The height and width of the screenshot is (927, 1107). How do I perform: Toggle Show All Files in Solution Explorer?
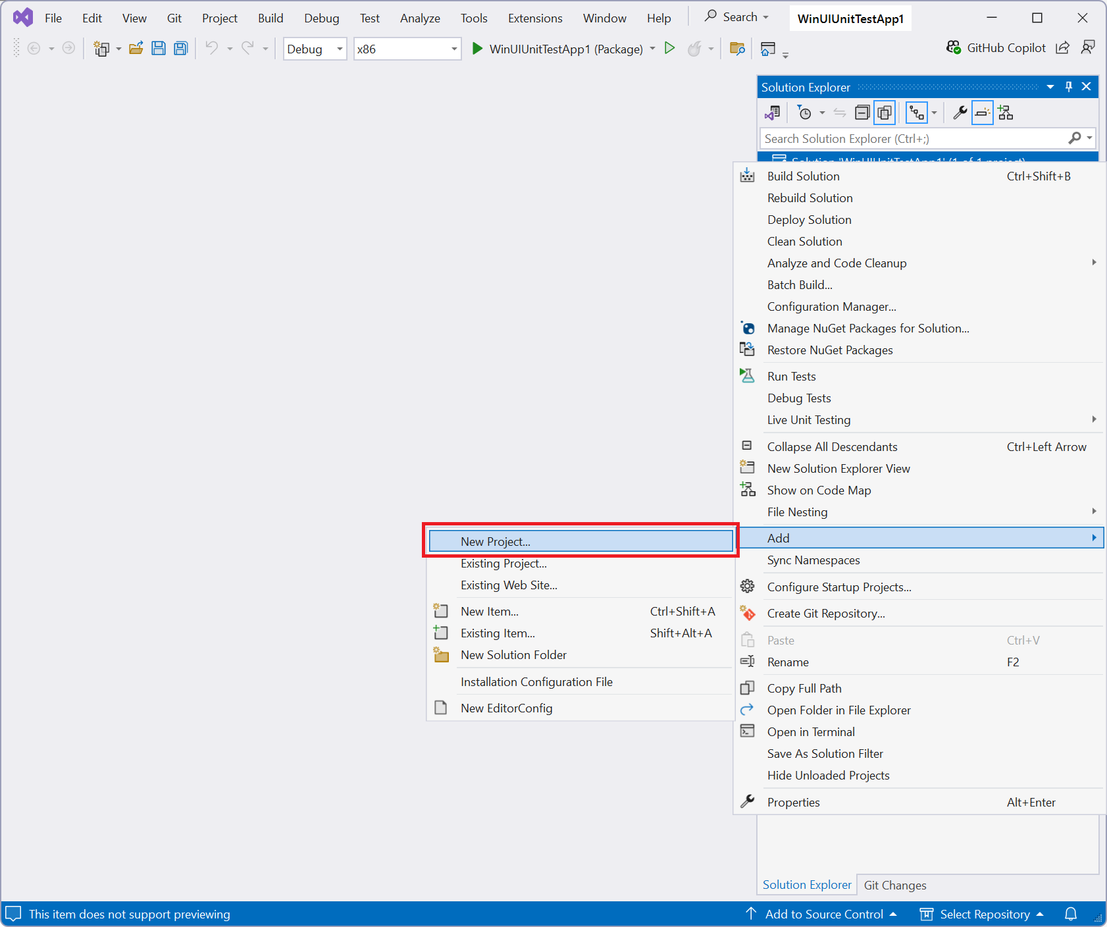pos(885,113)
